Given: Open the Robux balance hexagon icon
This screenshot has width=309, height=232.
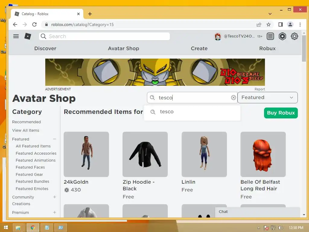Looking at the screenshot, I should (282, 36).
